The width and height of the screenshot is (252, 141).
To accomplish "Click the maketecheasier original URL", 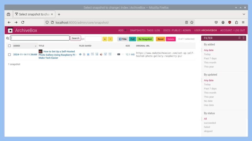I will tap(165, 54).
